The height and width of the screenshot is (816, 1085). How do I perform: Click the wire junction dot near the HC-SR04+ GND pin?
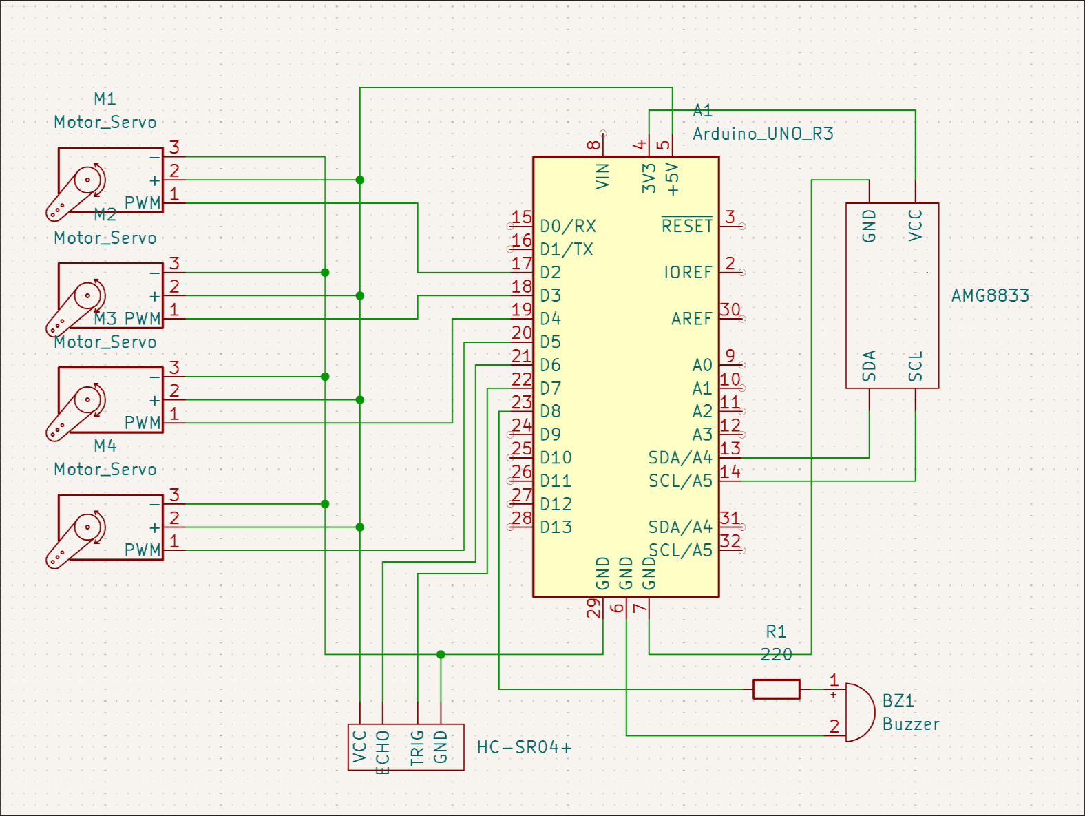(441, 655)
